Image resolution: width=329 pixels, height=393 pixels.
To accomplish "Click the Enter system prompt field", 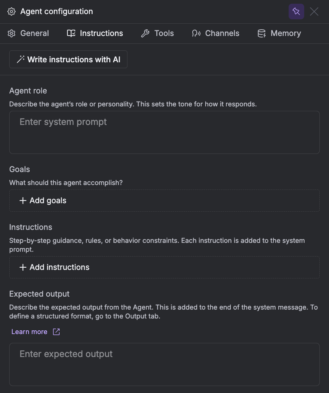I will [164, 132].
